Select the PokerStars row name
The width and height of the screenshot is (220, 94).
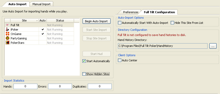(x=17, y=43)
